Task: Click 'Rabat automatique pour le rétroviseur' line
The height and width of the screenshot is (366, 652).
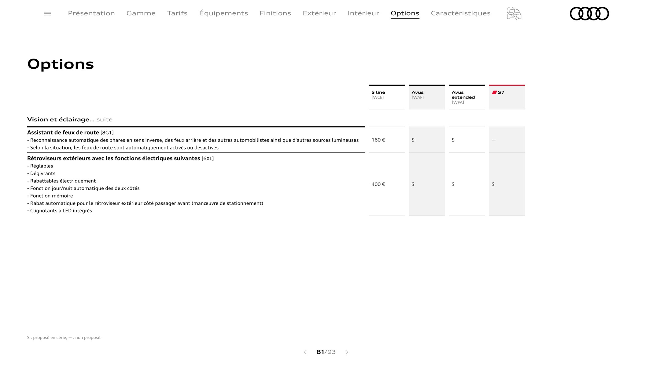Action: coord(145,203)
